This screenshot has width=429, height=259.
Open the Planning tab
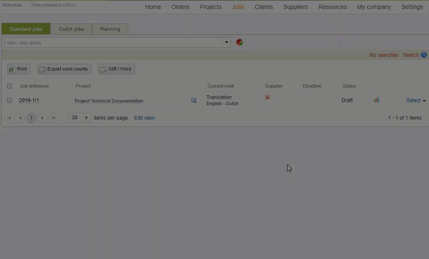click(110, 29)
